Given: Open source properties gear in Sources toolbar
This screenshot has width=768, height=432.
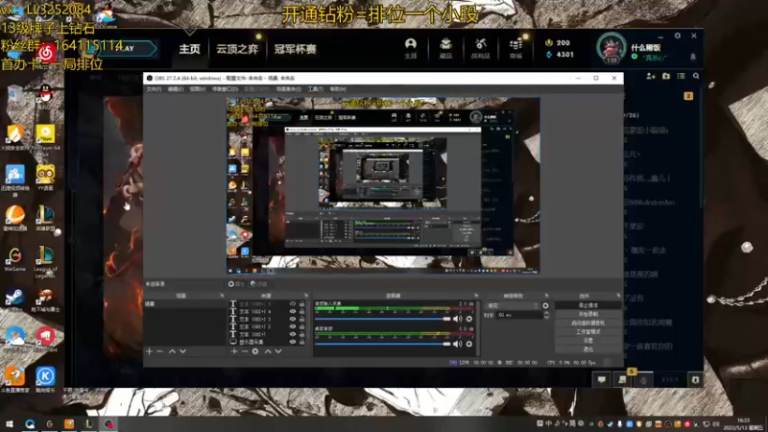Looking at the screenshot, I should pos(255,351).
